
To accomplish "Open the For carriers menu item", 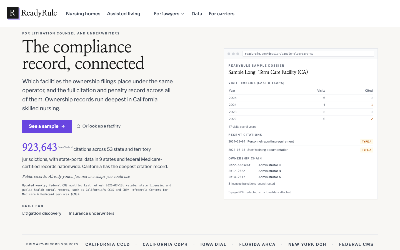I will (x=221, y=14).
